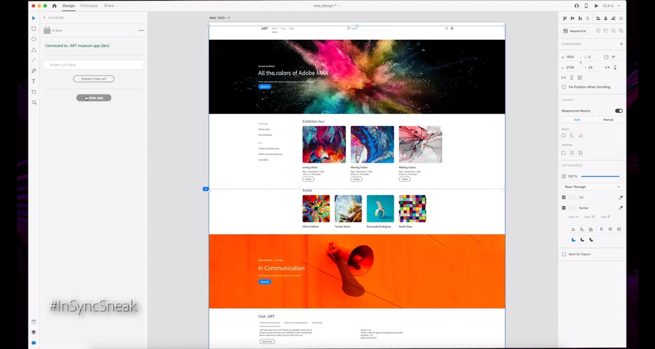Align center horizontally icon

(607, 19)
